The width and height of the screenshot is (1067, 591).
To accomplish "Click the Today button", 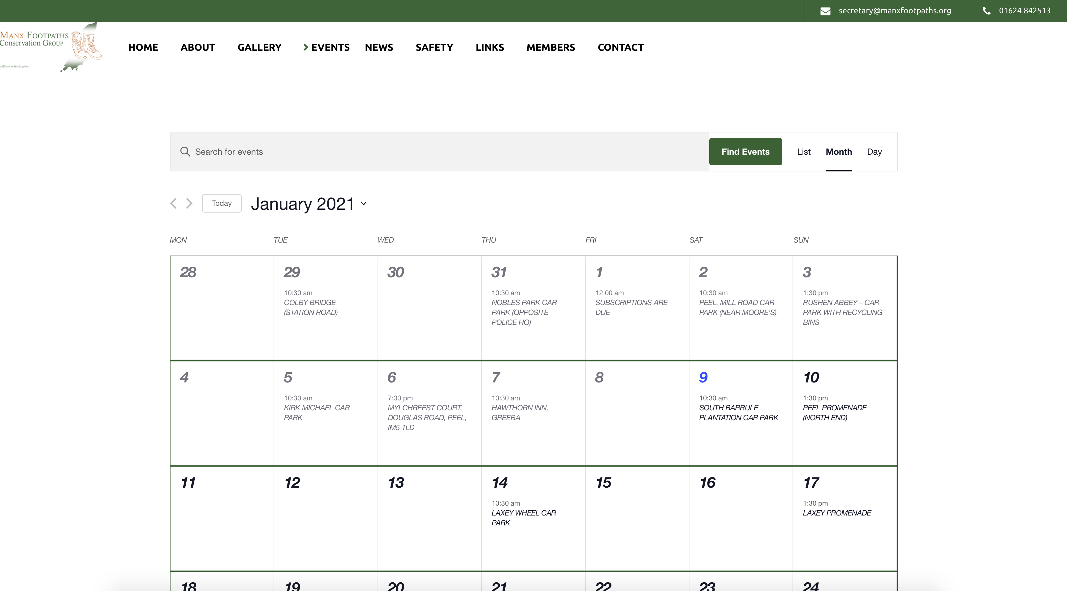I will coord(222,203).
